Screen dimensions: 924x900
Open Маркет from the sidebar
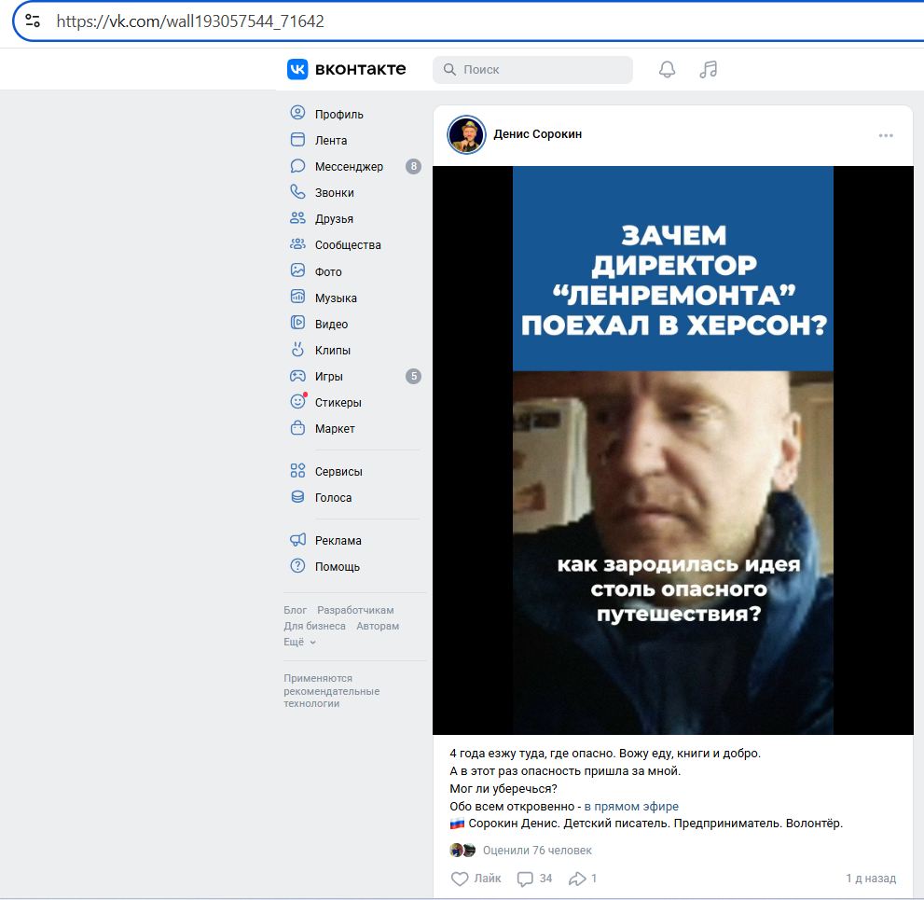[x=334, y=428]
